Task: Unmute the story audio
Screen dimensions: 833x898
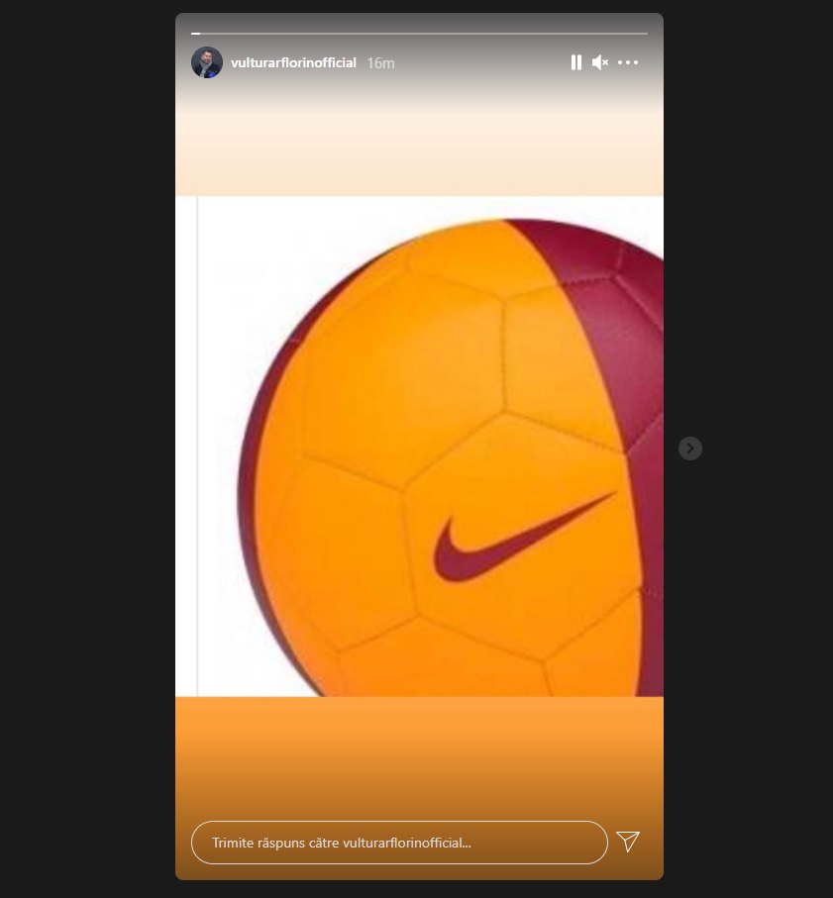Action: pyautogui.click(x=600, y=62)
